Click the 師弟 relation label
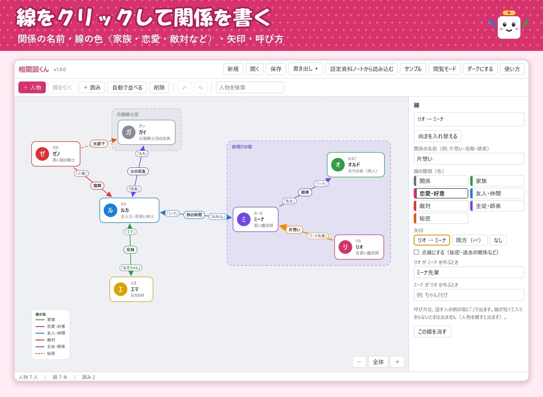Screen dimensions: 543x397 305,192
